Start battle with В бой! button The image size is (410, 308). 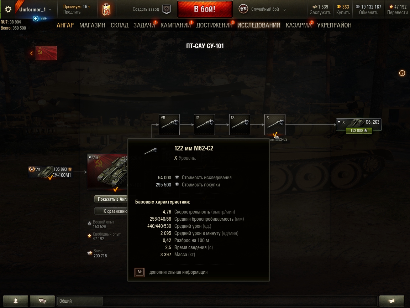tap(205, 9)
